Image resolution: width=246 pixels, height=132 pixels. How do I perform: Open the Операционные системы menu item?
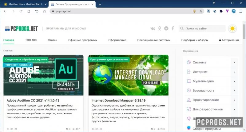154,40
